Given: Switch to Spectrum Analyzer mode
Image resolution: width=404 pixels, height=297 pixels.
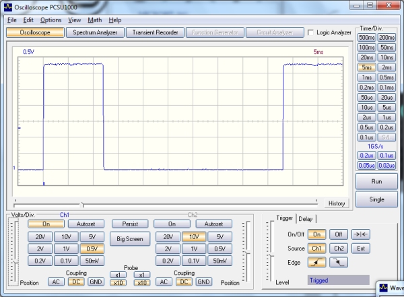Looking at the screenshot, I should point(95,32).
